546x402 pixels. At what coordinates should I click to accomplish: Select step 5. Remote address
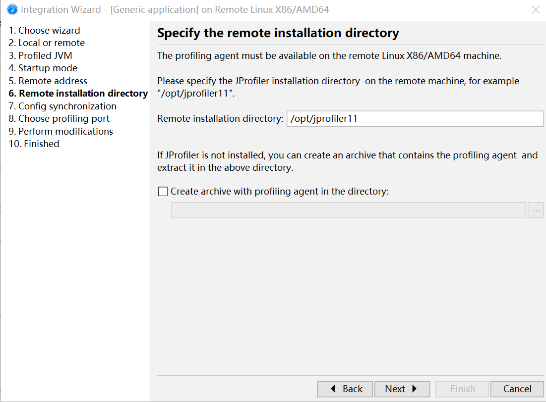click(48, 81)
